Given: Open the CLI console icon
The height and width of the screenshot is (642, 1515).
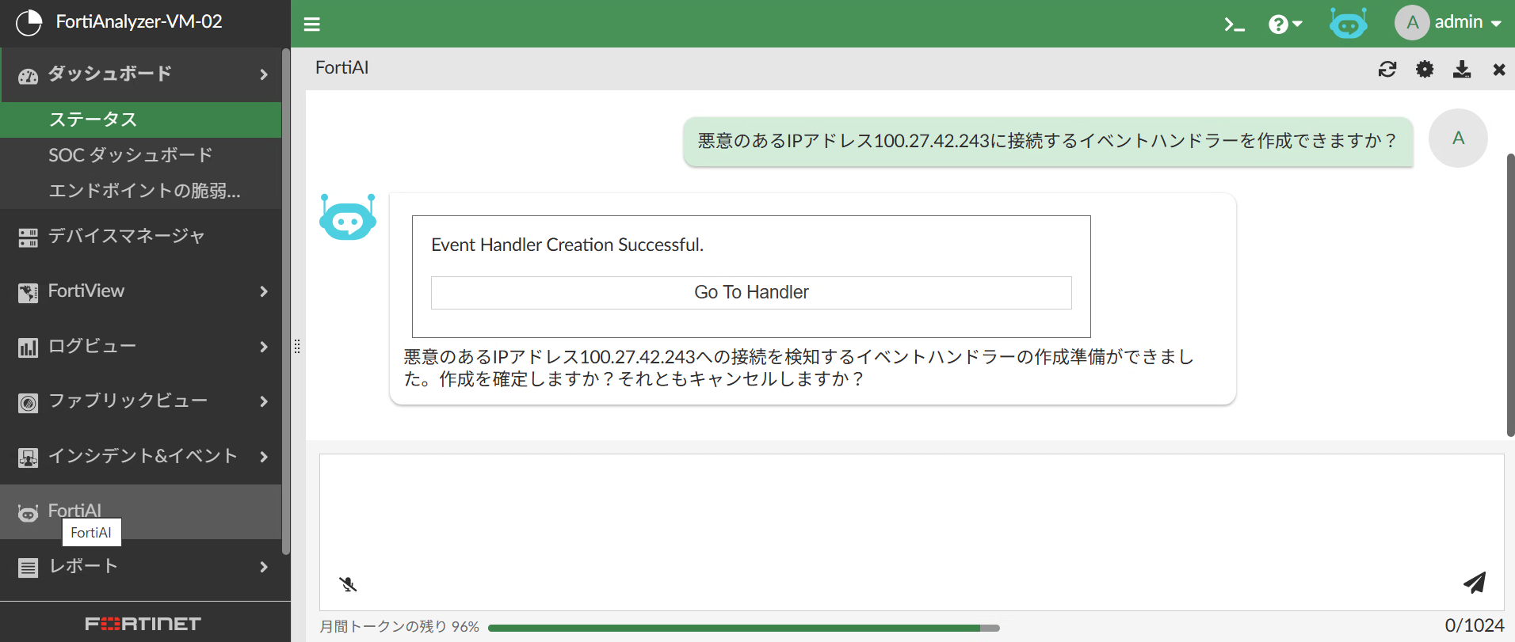Looking at the screenshot, I should click(1234, 25).
